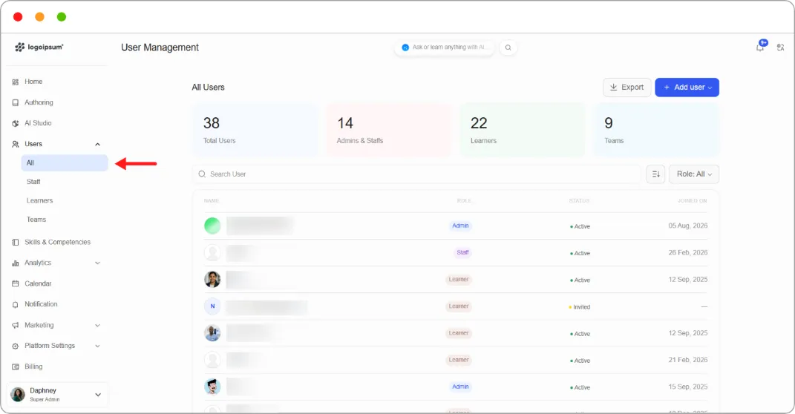Click the Calendar icon in sidebar
Image resolution: width=795 pixels, height=414 pixels.
[x=15, y=283]
